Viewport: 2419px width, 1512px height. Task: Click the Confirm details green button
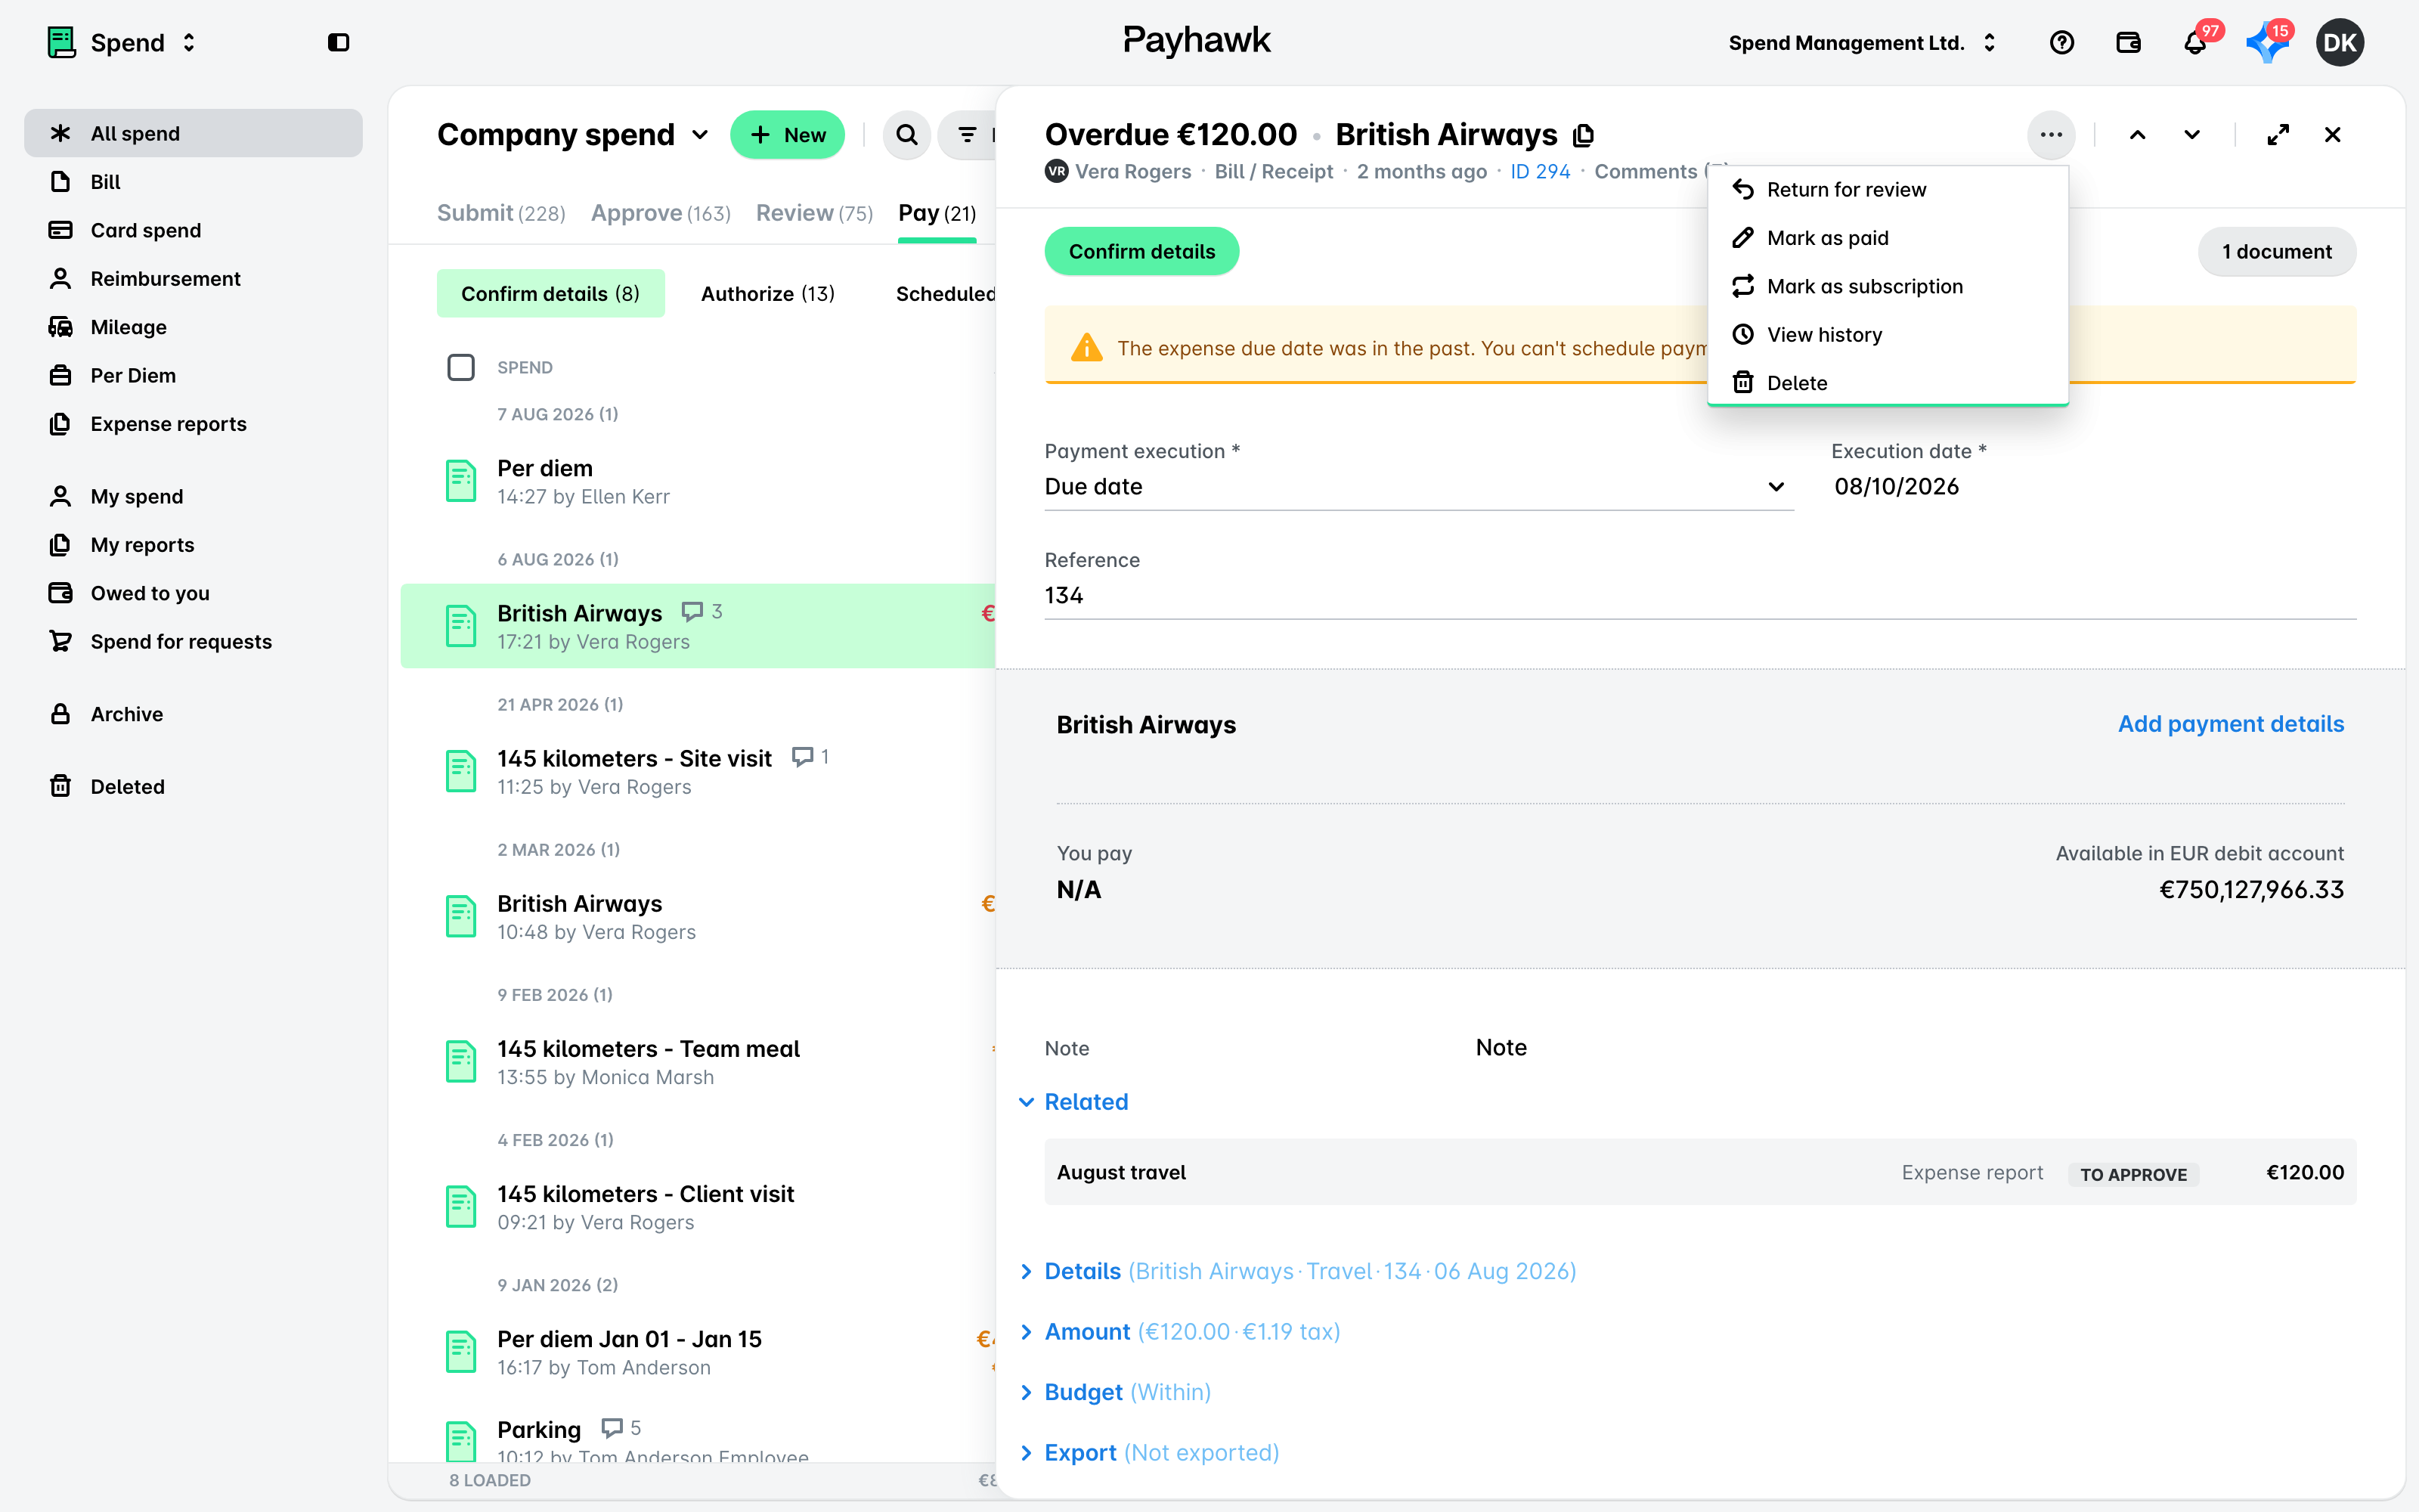pos(1141,252)
